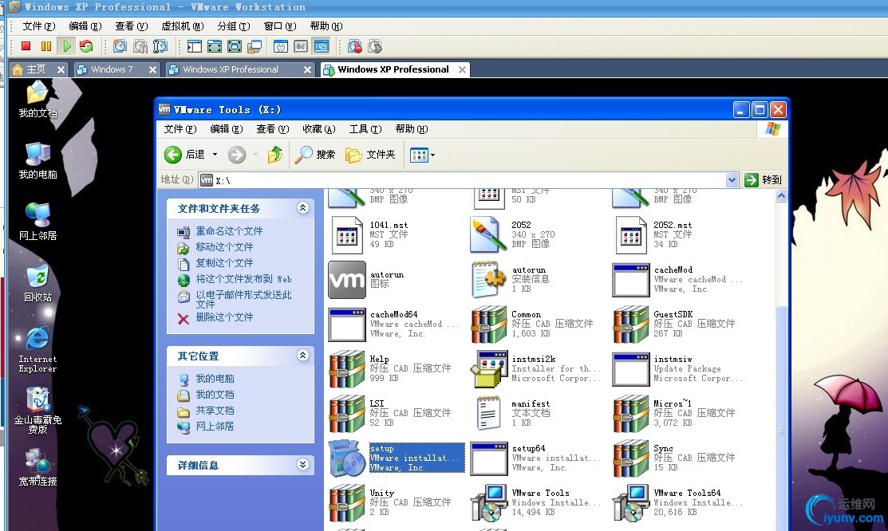Power off the VM with the red stop icon
888x531 pixels.
click(26, 46)
